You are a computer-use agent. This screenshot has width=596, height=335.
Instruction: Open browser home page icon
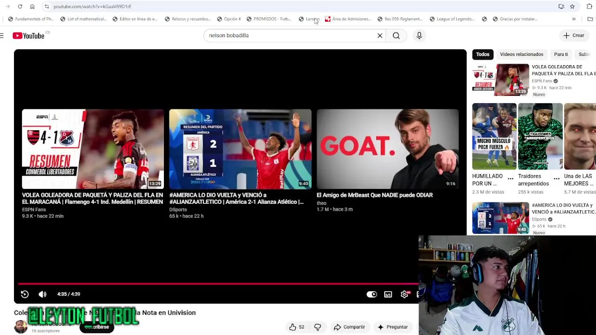click(32, 7)
